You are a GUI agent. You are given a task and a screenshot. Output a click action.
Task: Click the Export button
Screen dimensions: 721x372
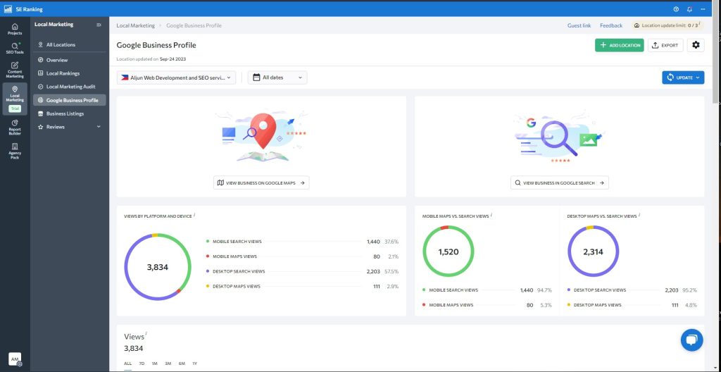point(665,45)
